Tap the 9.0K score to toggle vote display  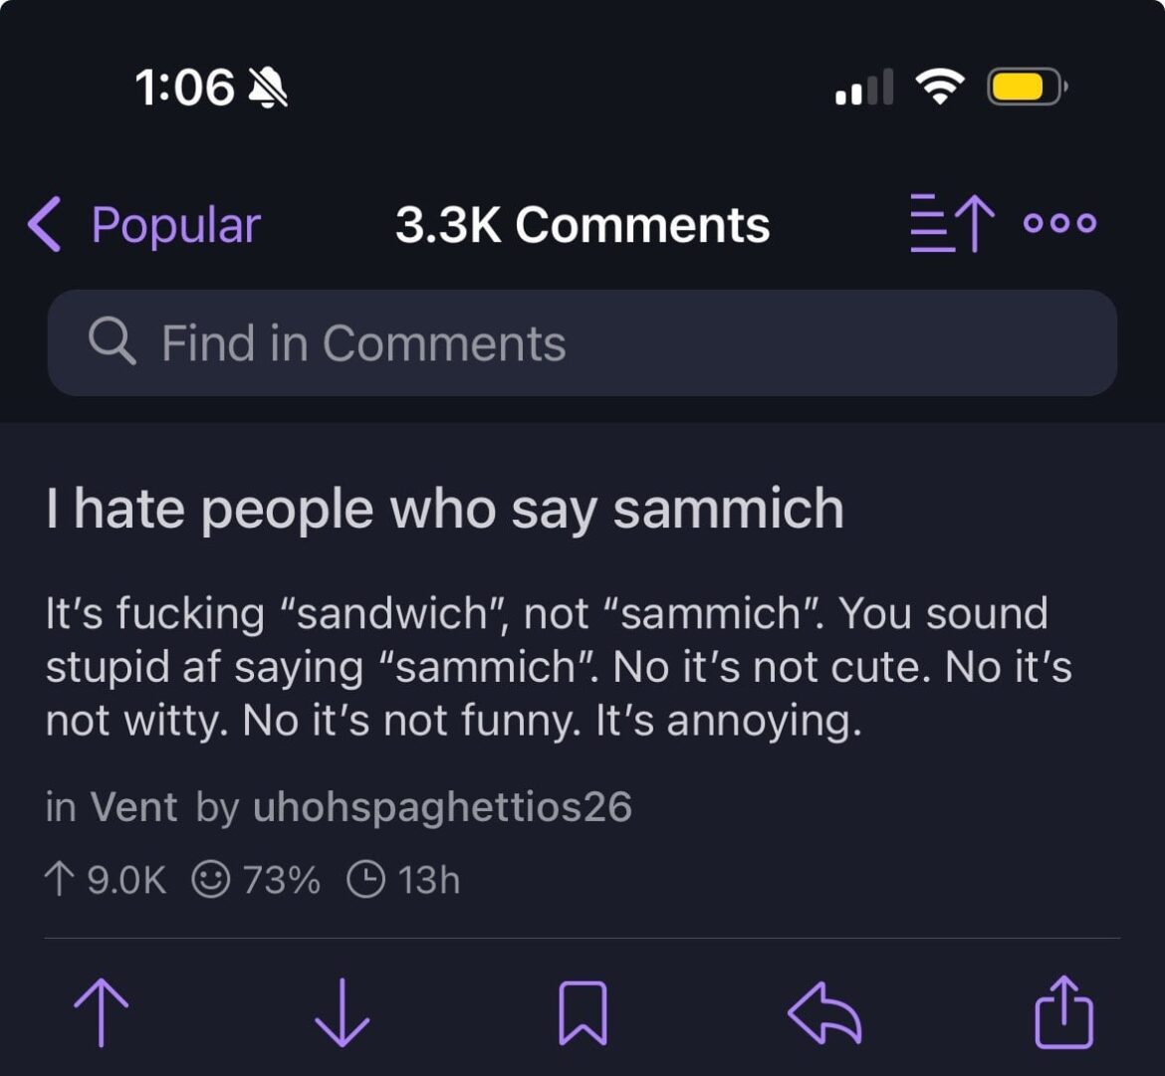111,878
